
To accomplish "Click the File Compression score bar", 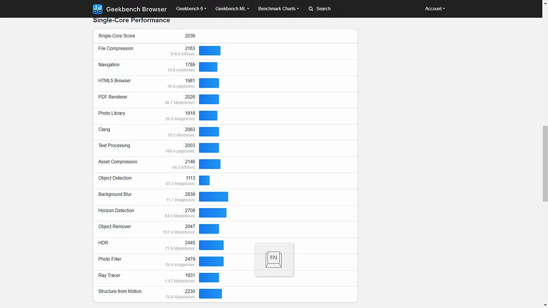I will (210, 51).
